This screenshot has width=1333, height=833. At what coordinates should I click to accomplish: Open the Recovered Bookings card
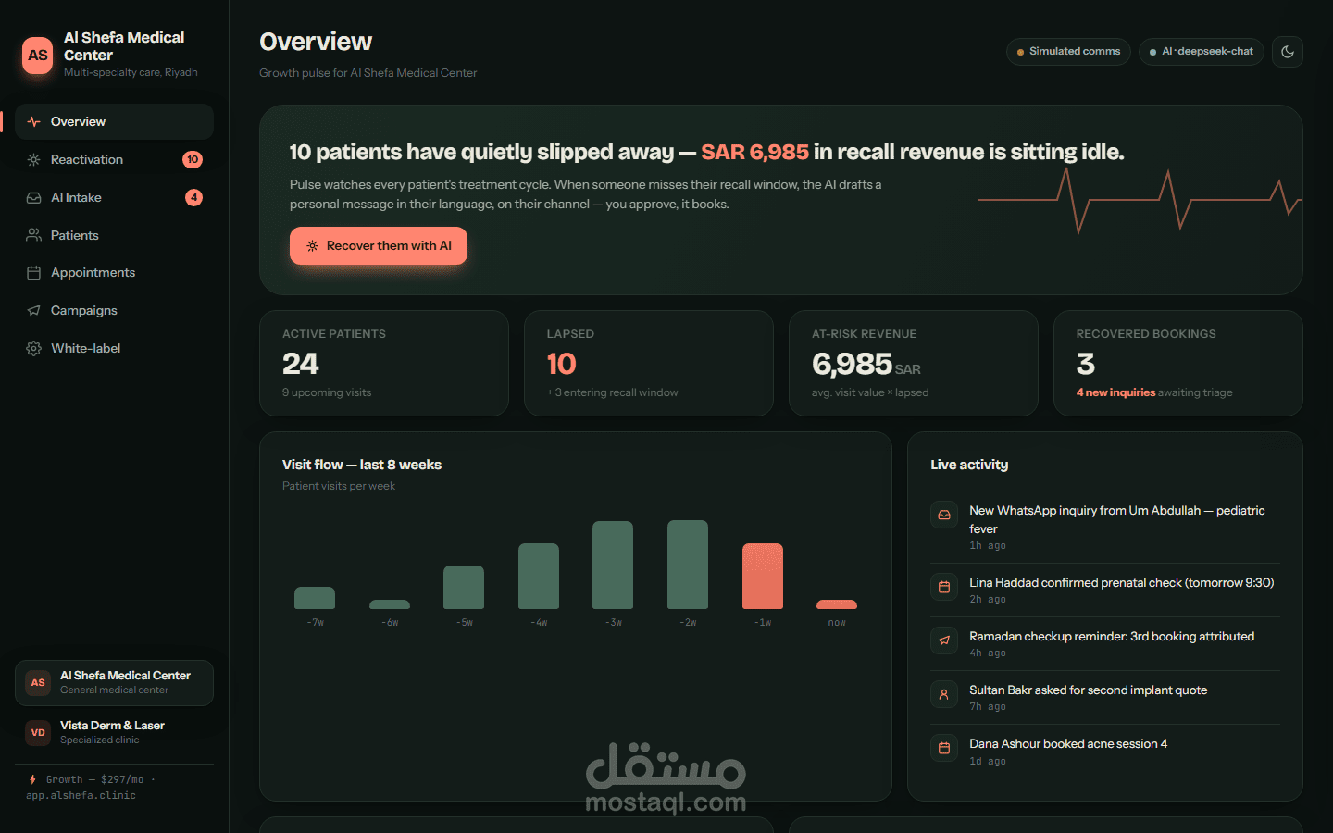(x=1178, y=364)
